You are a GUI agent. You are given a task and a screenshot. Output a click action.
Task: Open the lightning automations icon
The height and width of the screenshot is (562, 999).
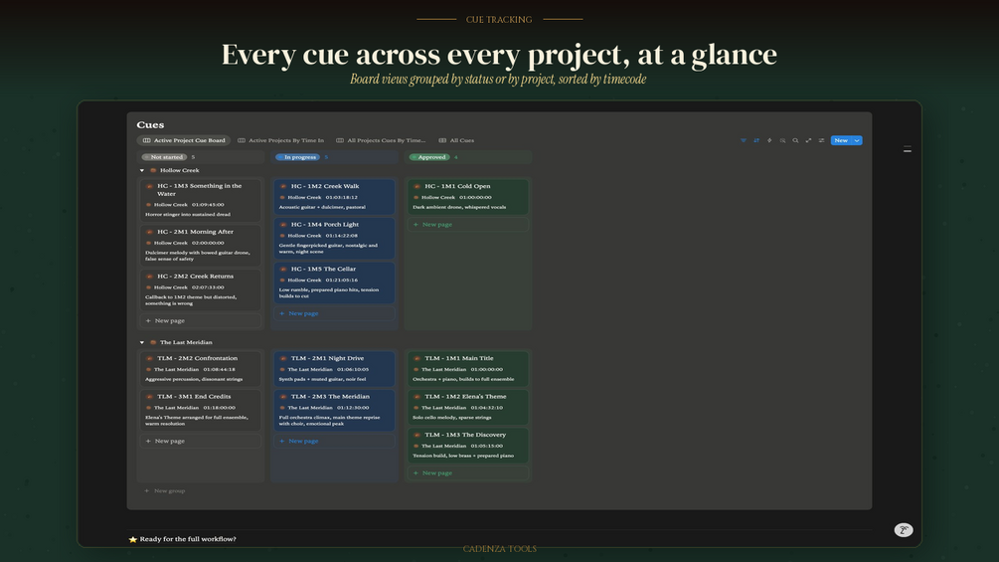769,140
